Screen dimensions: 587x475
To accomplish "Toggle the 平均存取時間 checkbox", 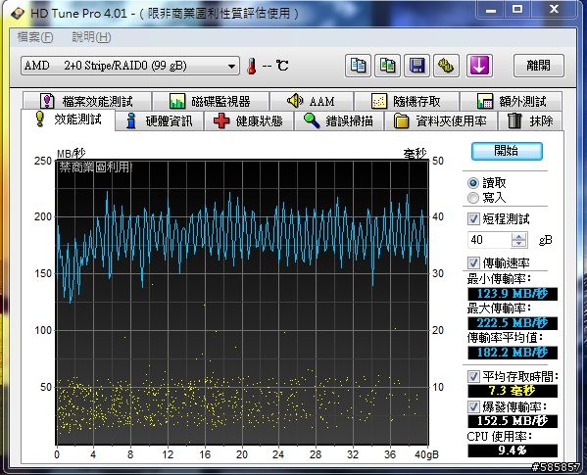I will pyautogui.click(x=473, y=376).
